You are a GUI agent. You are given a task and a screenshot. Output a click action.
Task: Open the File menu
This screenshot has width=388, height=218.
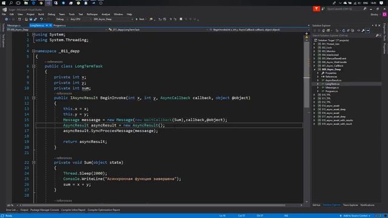click(x=4, y=15)
